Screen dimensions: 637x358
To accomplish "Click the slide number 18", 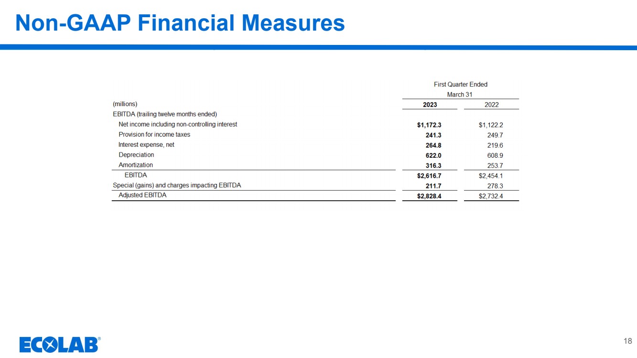I will (x=628, y=341).
